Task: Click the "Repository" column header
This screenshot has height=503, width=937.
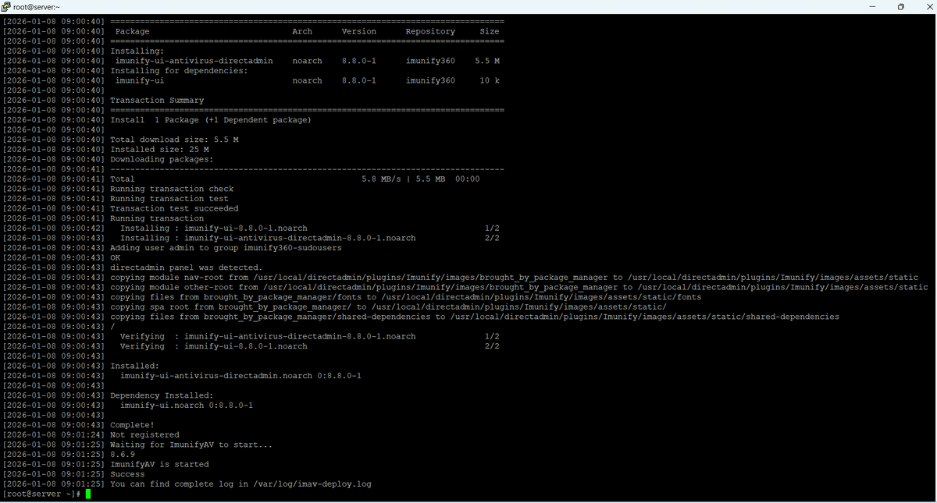Action: (x=430, y=31)
